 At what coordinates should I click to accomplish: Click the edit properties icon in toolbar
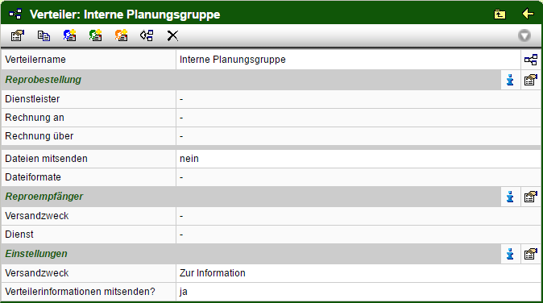[18, 35]
